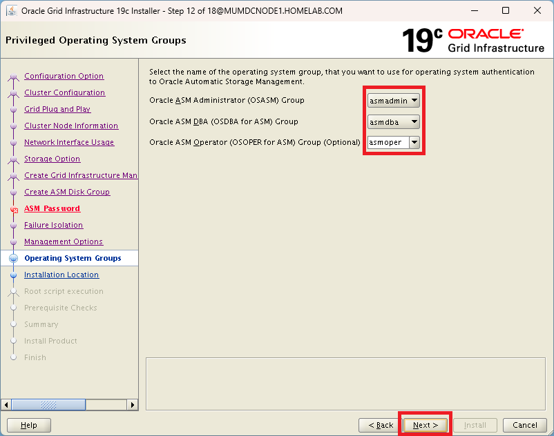Jump to Cluster Configuration step
This screenshot has width=554, height=436.
click(x=64, y=93)
